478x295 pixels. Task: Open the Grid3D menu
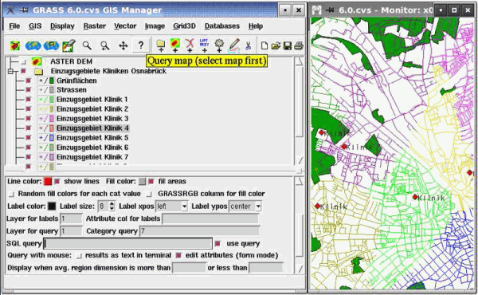(x=185, y=26)
